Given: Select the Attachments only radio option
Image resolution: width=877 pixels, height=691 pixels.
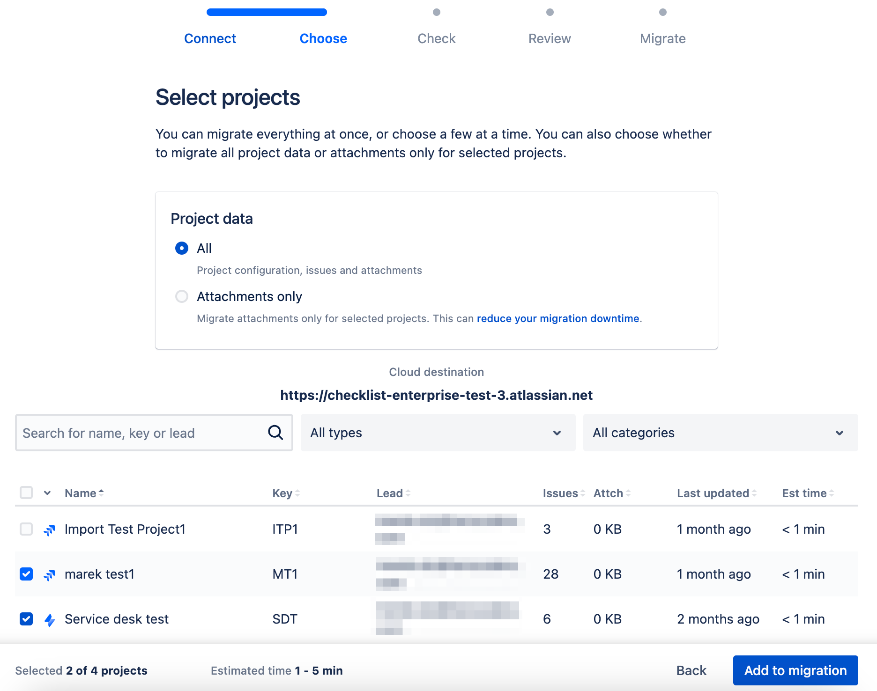Looking at the screenshot, I should 182,296.
